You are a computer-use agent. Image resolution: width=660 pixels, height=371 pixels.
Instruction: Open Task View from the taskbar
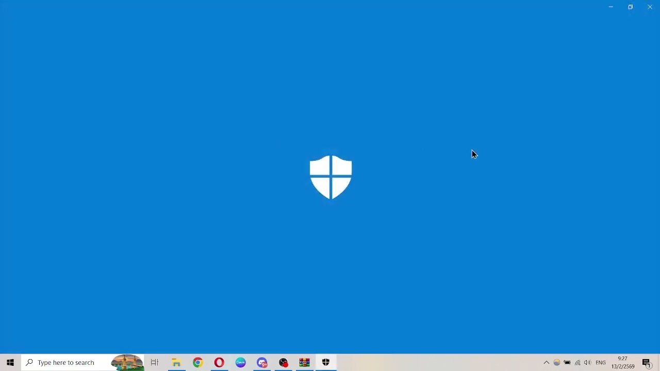pyautogui.click(x=154, y=362)
